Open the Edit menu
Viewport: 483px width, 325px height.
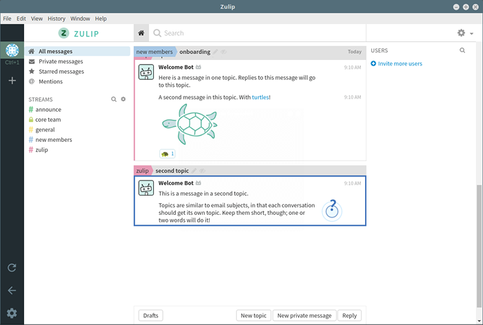click(21, 19)
